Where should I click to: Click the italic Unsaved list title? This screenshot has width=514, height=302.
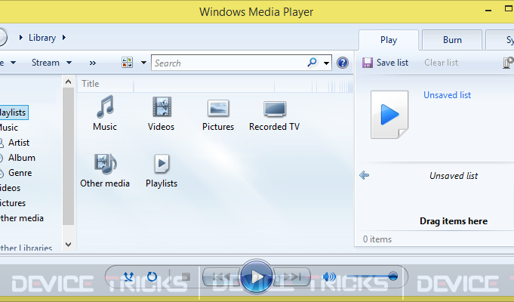[454, 176]
